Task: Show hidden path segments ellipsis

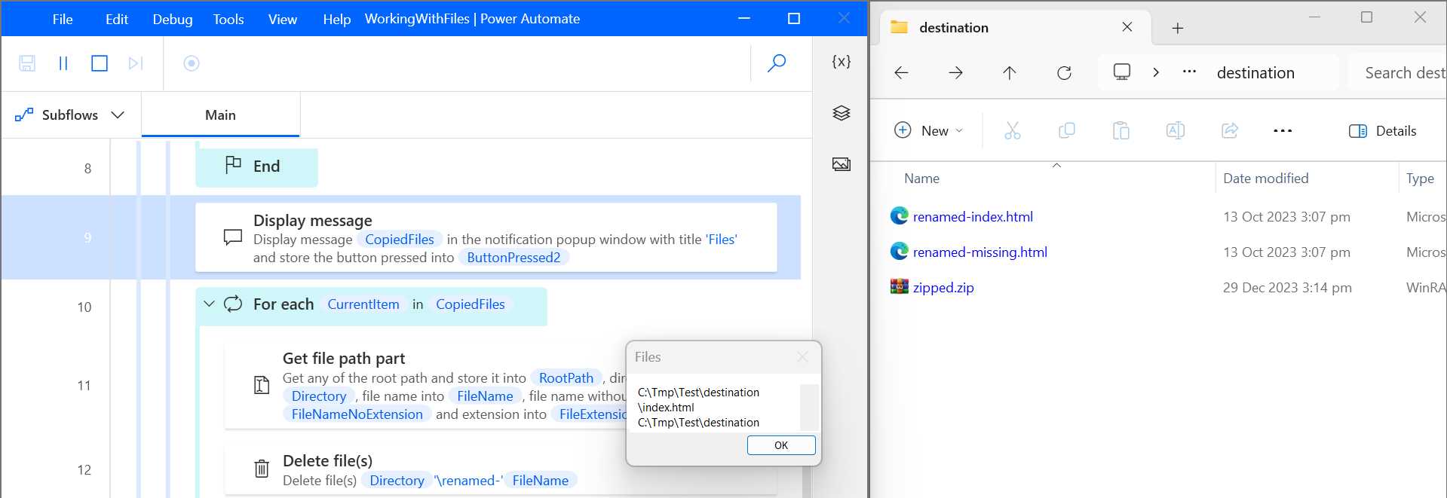Action: click(1189, 72)
